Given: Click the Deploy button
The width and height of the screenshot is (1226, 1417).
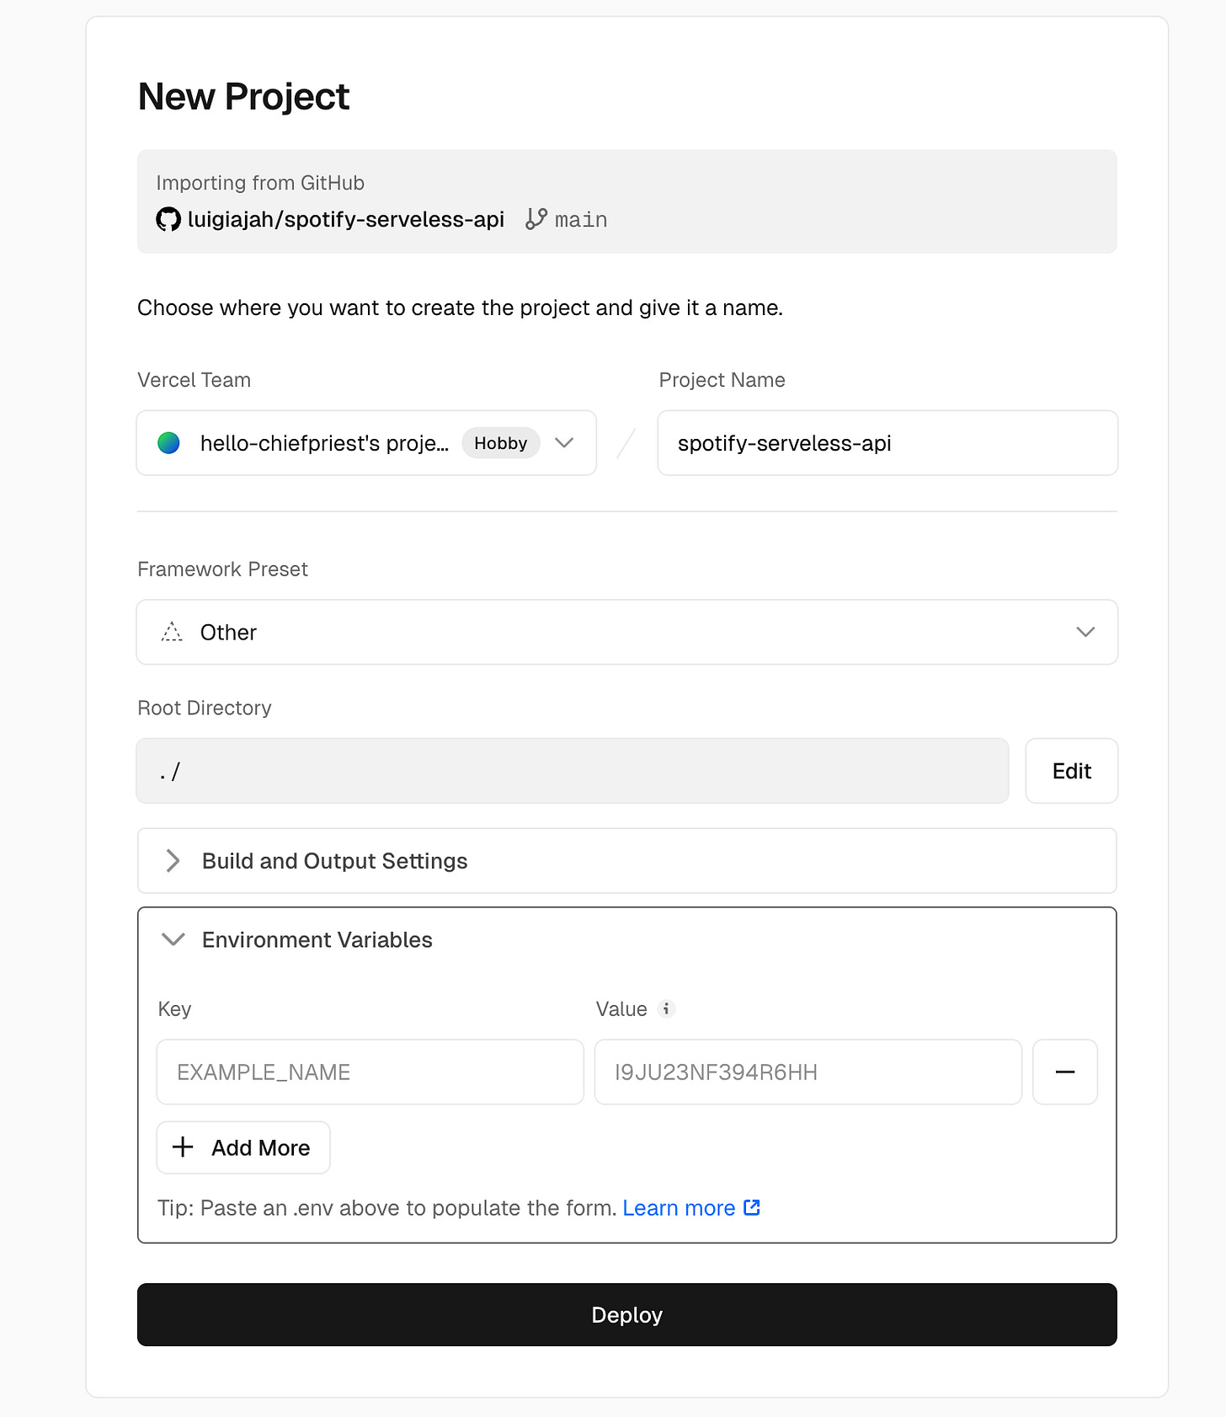Looking at the screenshot, I should [x=627, y=1314].
